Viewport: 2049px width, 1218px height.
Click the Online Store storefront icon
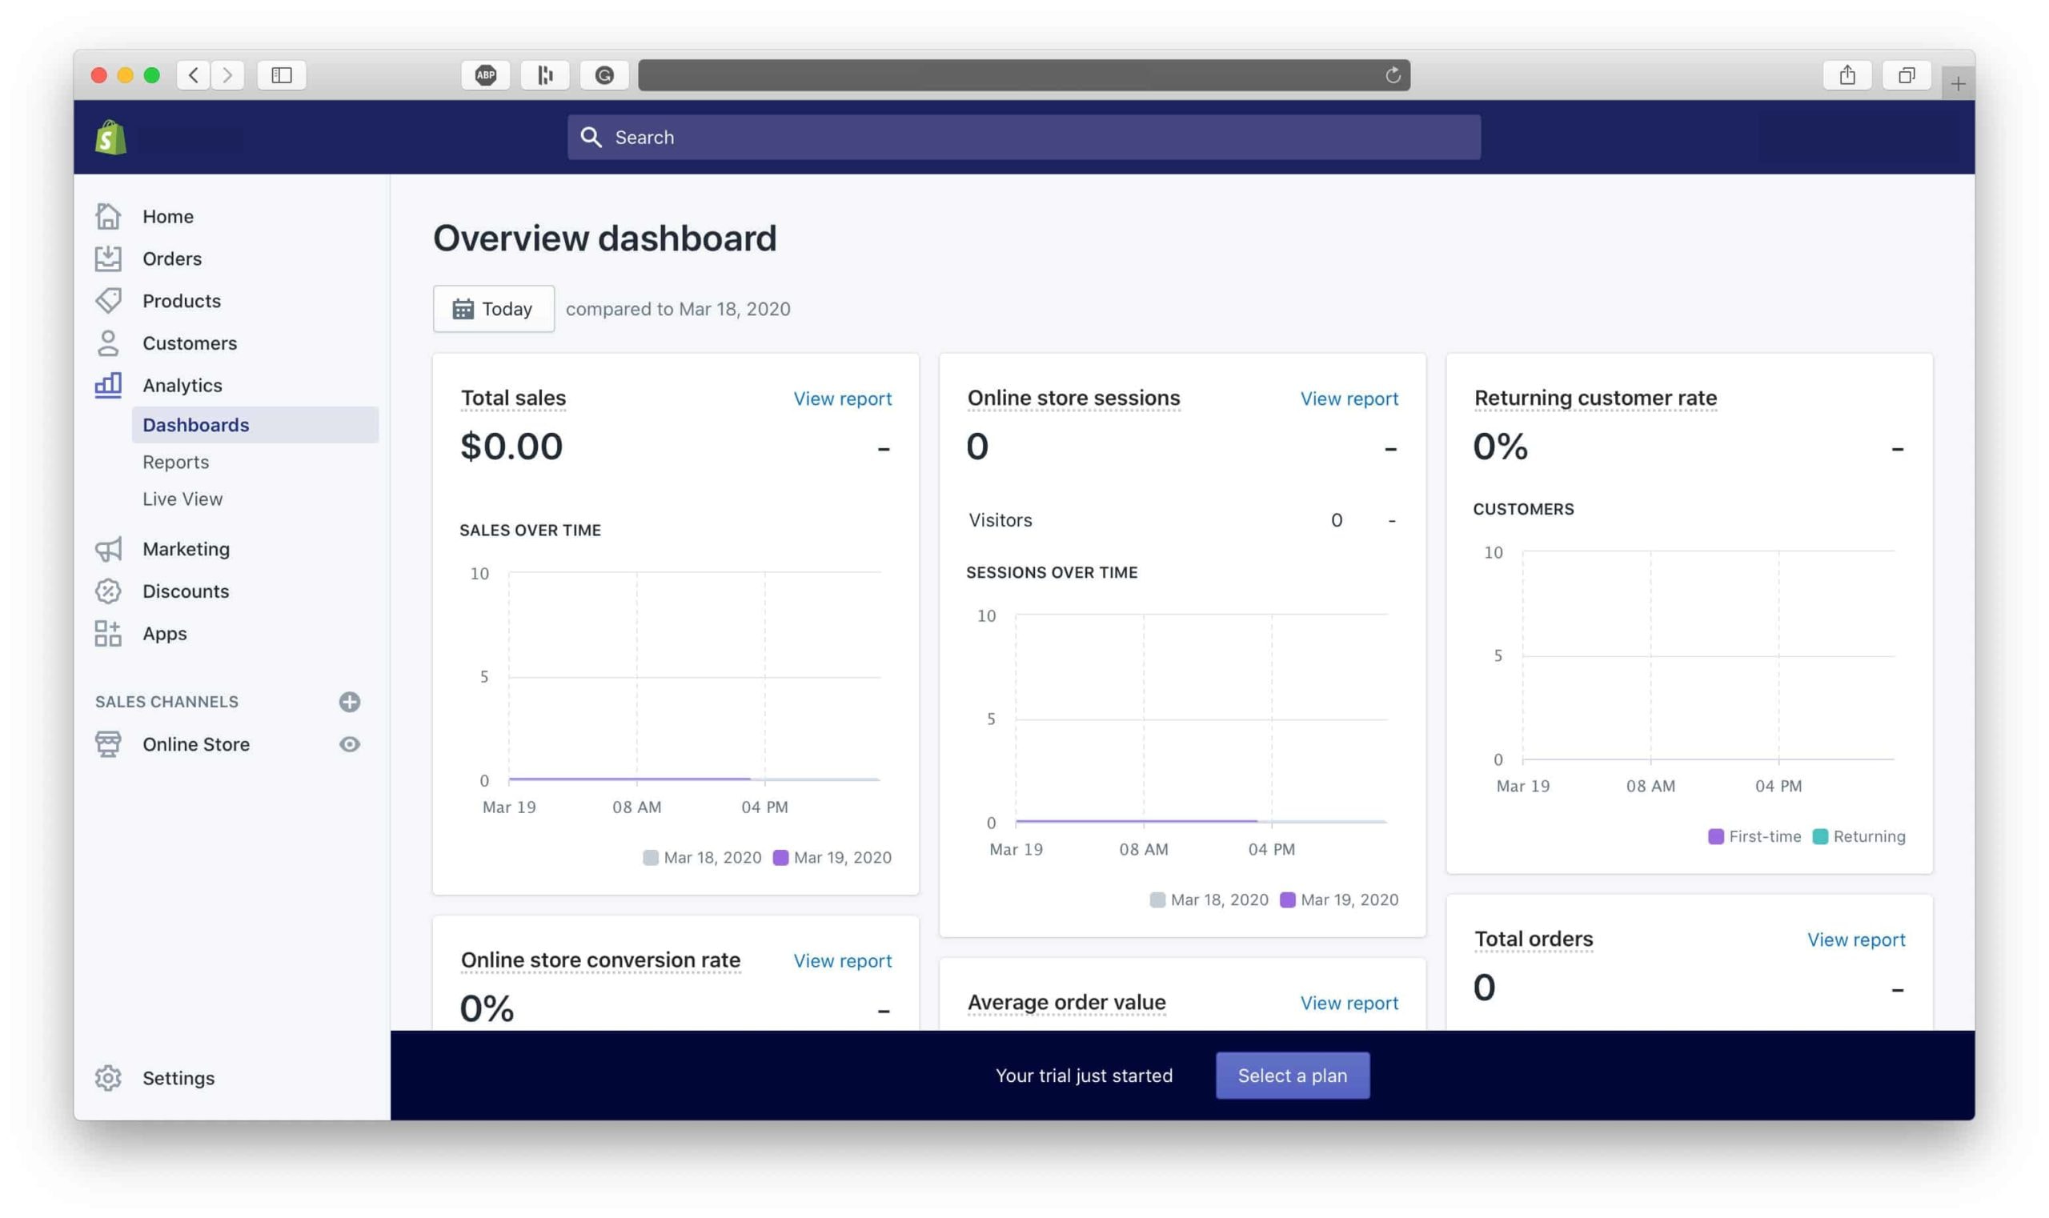(x=107, y=744)
